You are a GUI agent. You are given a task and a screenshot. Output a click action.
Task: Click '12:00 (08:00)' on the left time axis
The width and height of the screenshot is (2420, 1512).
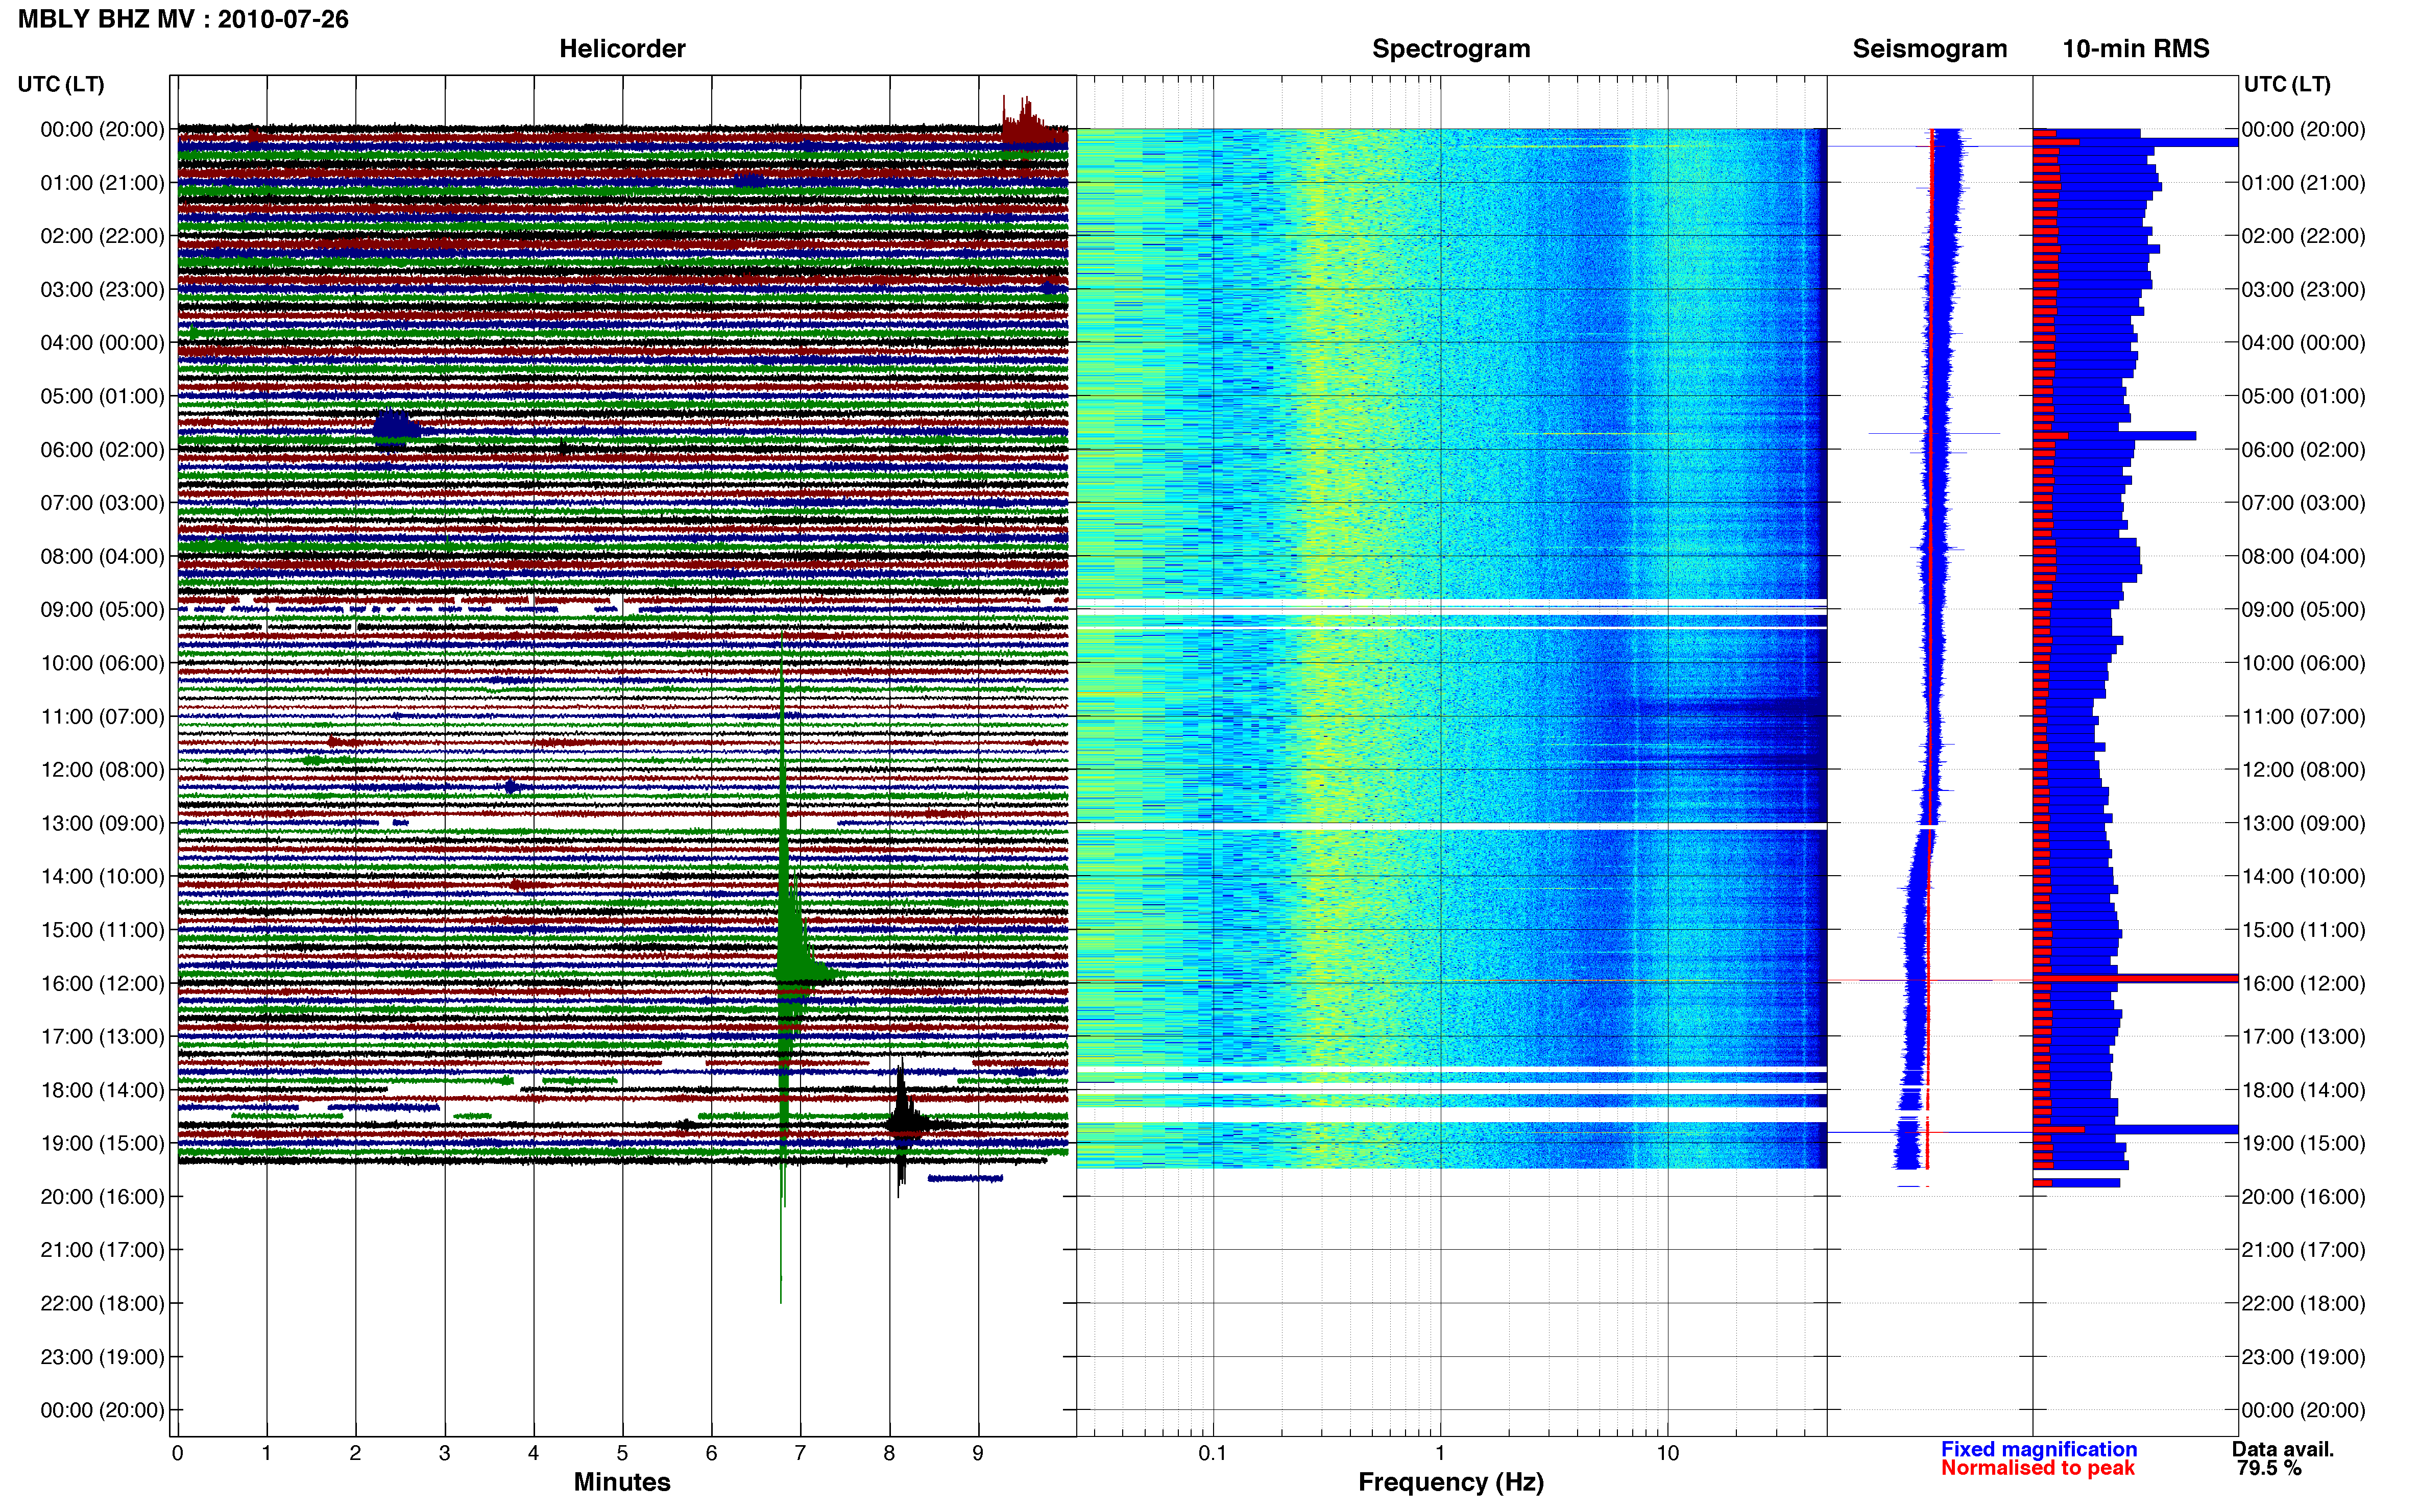pos(102,770)
